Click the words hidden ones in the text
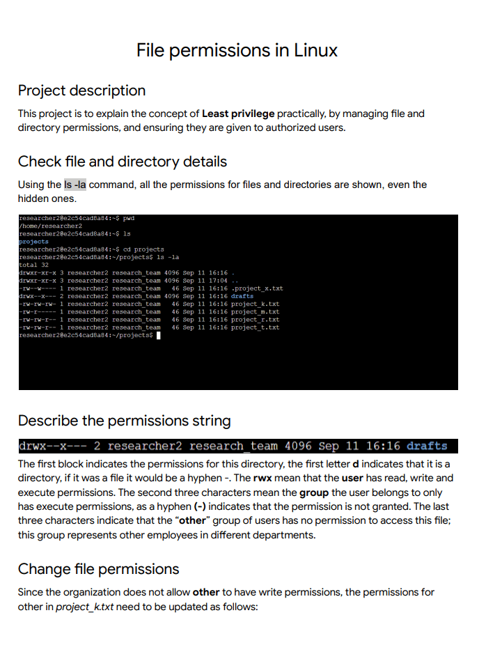This screenshot has width=486, height=645. (x=47, y=199)
